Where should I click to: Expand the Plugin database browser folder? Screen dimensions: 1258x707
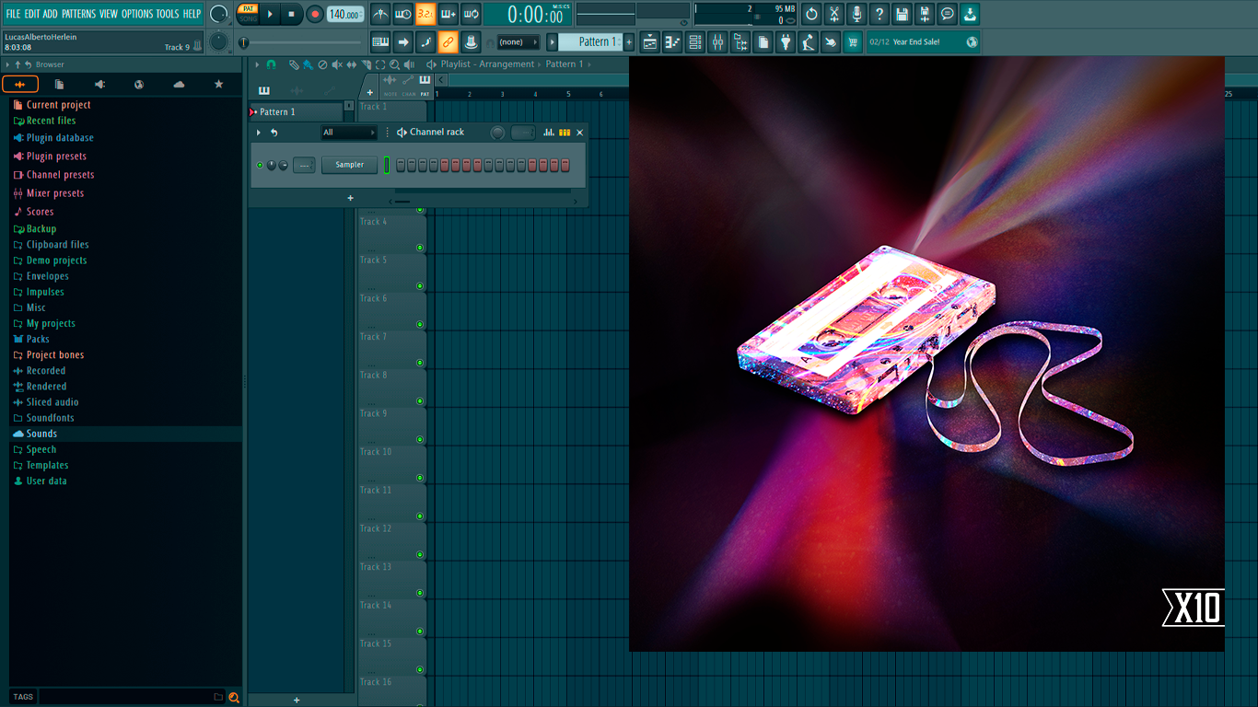pos(125,138)
